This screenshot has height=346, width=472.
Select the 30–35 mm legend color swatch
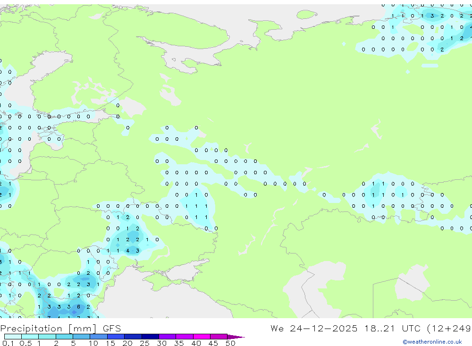pyautogui.click(x=167, y=337)
